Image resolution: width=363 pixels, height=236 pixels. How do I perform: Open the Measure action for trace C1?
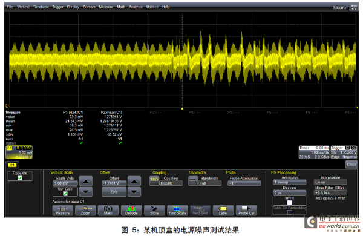tap(62, 210)
